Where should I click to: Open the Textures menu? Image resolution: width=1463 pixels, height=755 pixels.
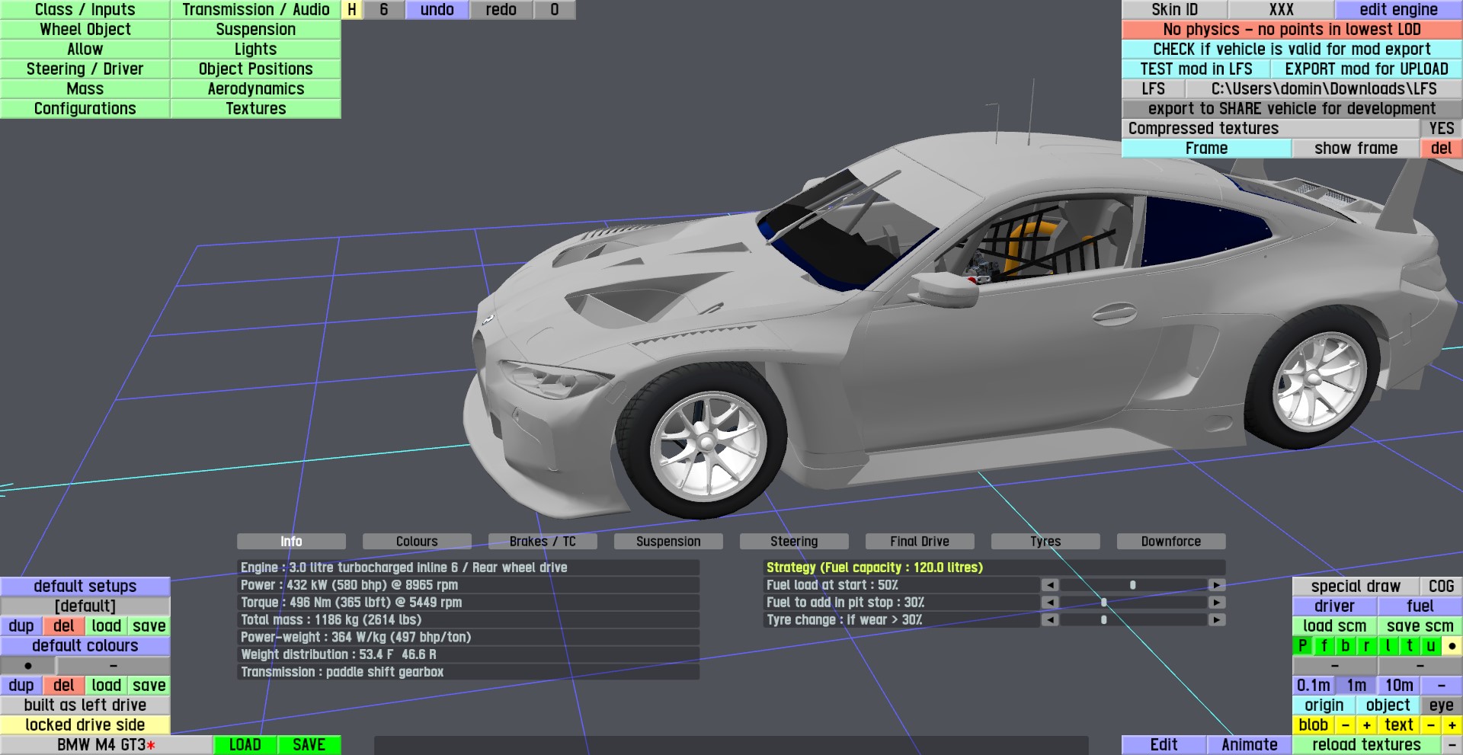tap(256, 109)
